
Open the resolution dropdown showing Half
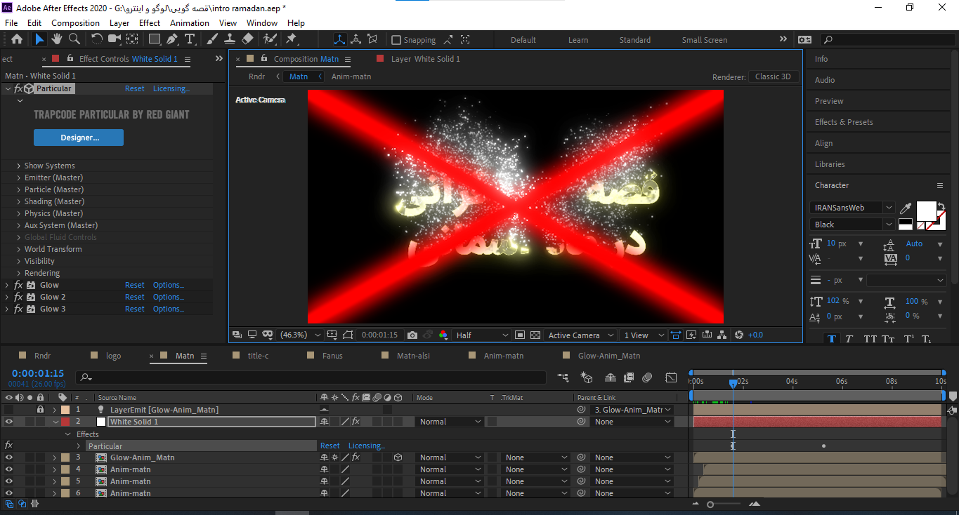[481, 335]
